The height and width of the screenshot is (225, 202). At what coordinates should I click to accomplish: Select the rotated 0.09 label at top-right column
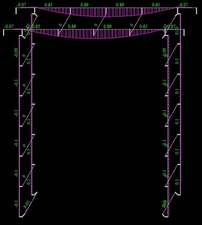tap(177, 31)
